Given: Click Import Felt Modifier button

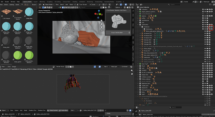Looking at the screenshot, I should [117, 33].
